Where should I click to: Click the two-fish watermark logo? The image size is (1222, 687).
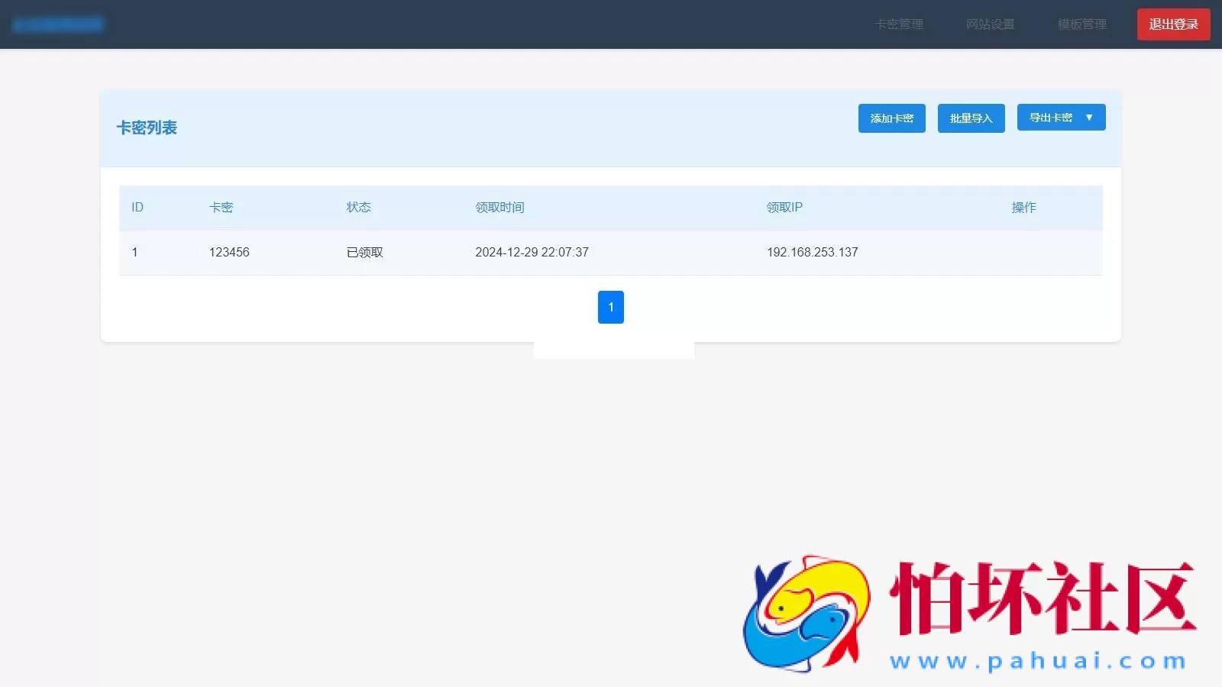(x=806, y=613)
